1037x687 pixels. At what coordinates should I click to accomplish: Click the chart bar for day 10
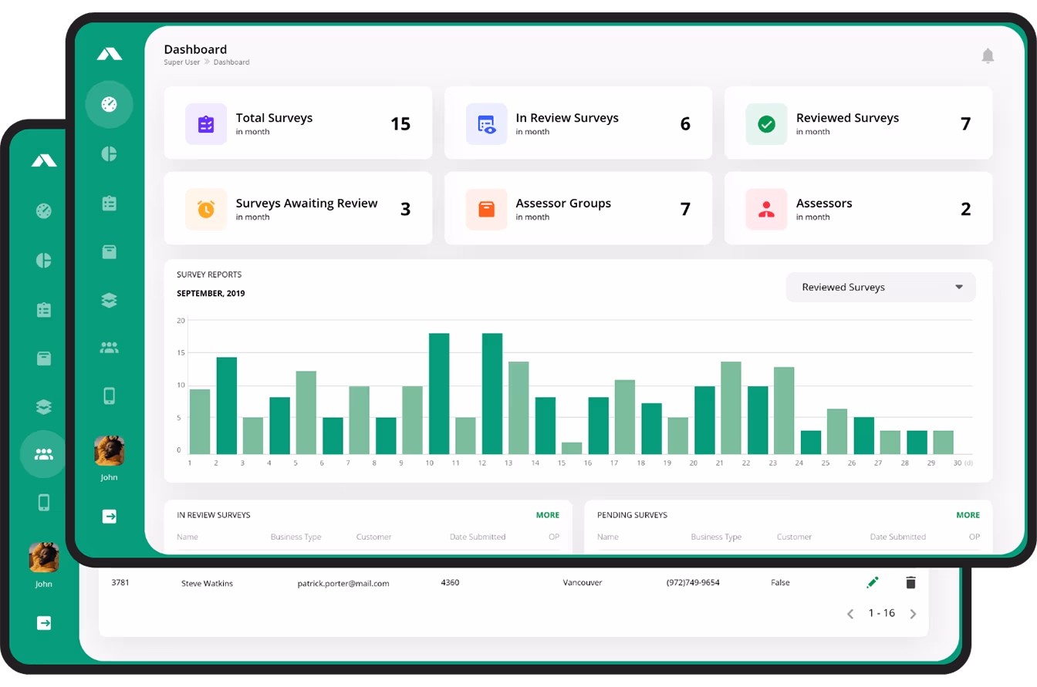pyautogui.click(x=439, y=393)
